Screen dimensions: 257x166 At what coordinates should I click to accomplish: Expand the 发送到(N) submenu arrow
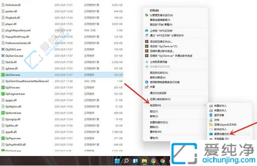(x=205, y=105)
